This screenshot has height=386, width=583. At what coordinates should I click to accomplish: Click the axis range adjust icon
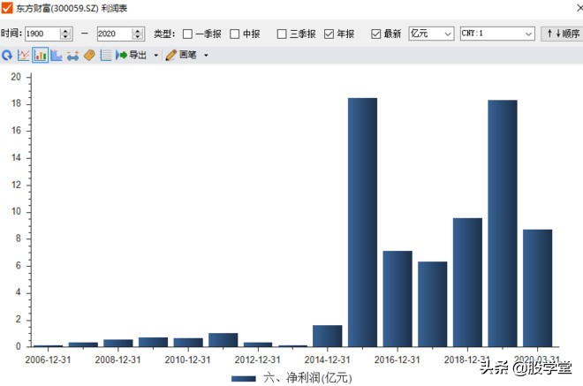click(x=72, y=56)
